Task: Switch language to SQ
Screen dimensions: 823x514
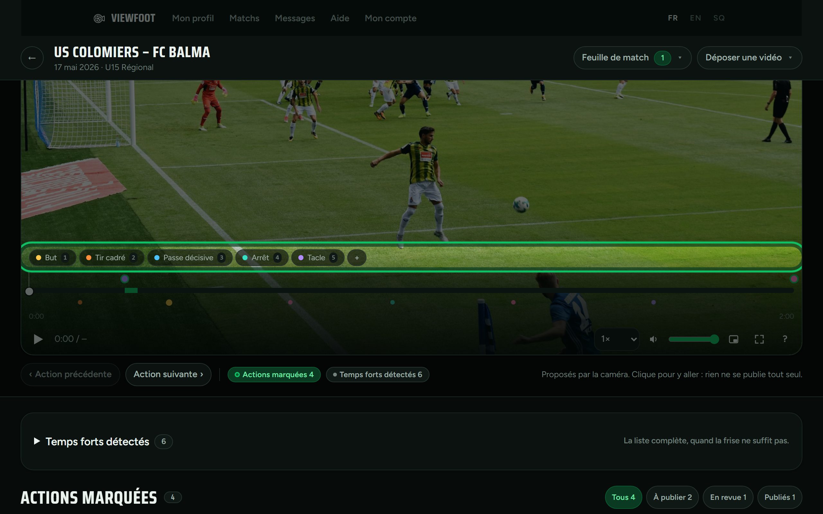Action: click(x=719, y=18)
